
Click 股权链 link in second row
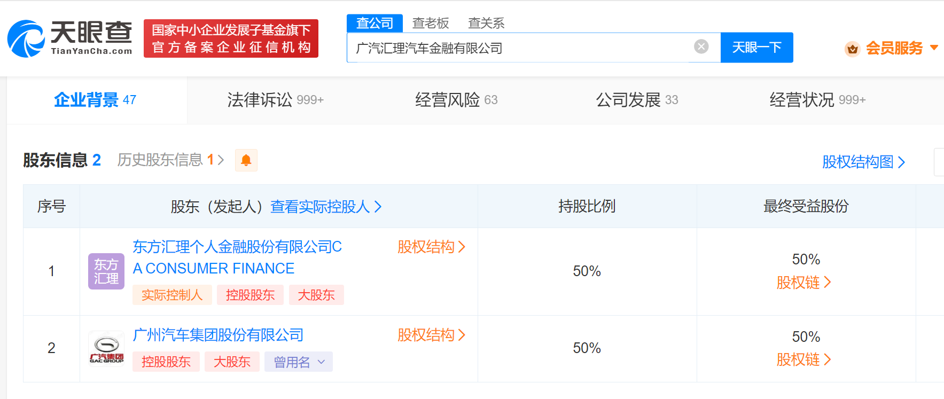pyautogui.click(x=803, y=359)
